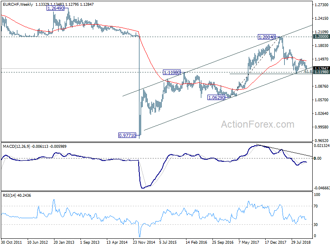The width and height of the screenshot is (330, 247).
Task: Select the 1.06290 support price label
Action: 216,98
